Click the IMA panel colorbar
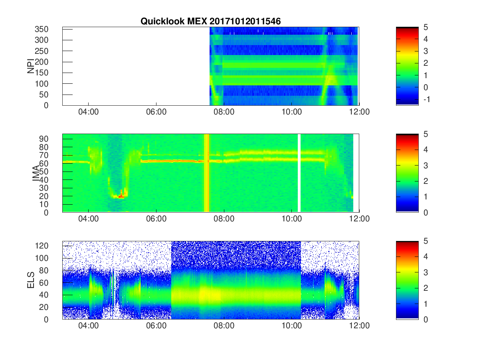 407,173
